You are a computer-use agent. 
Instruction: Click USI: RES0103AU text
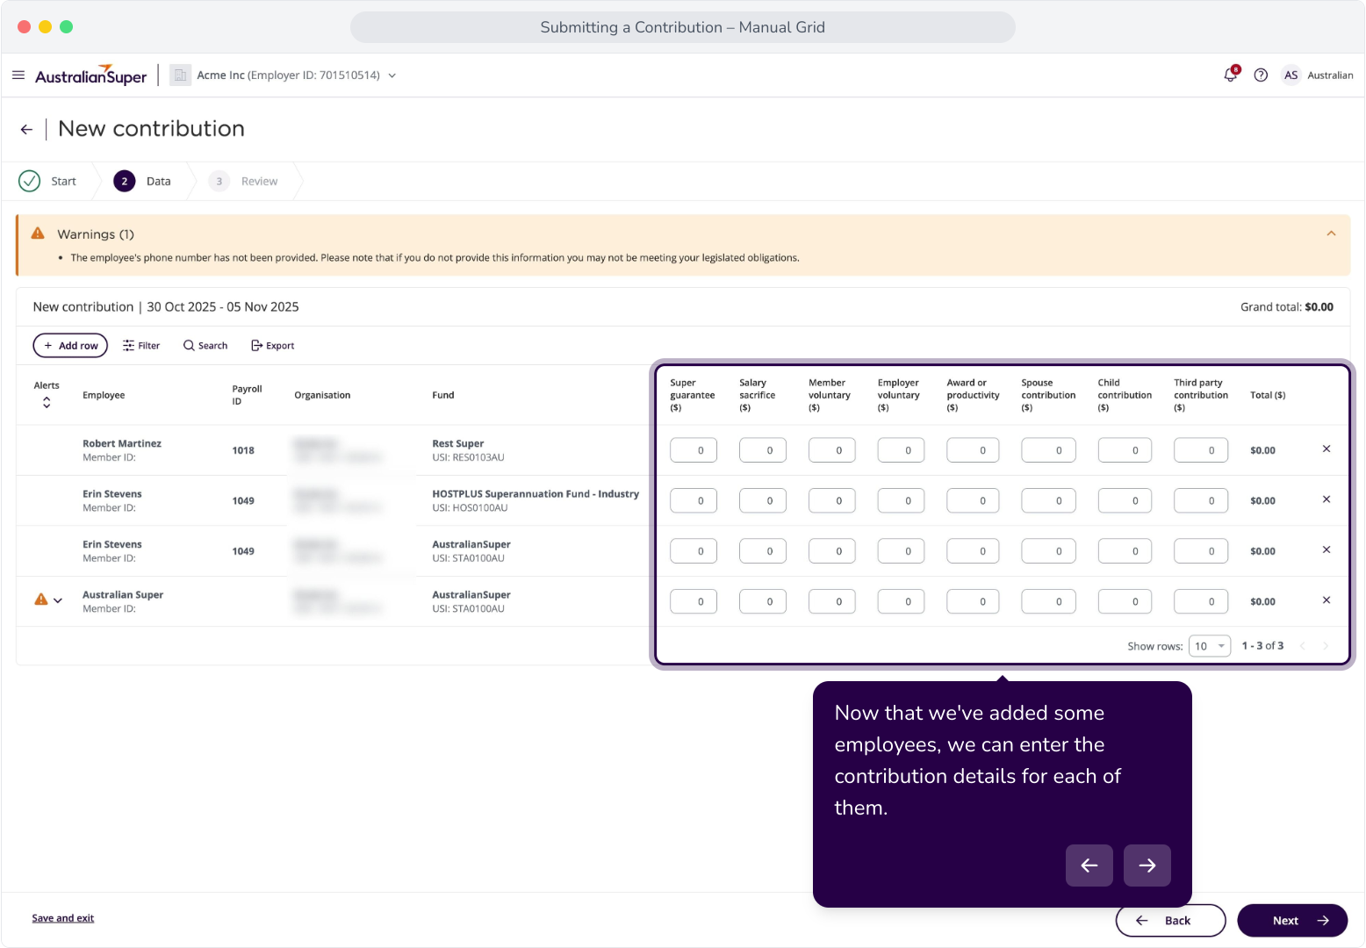(x=468, y=457)
